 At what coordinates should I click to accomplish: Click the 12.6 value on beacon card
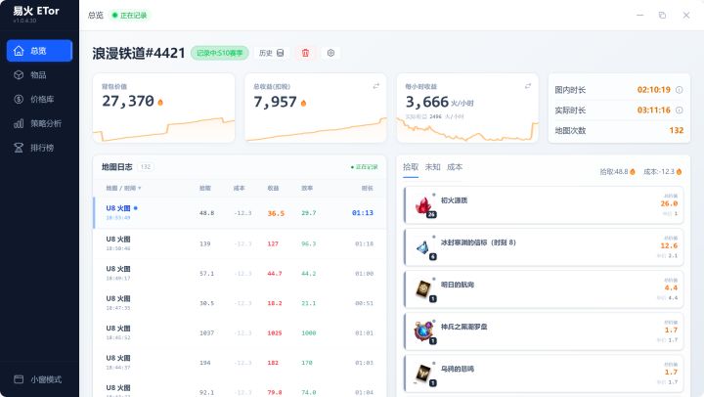[669, 246]
